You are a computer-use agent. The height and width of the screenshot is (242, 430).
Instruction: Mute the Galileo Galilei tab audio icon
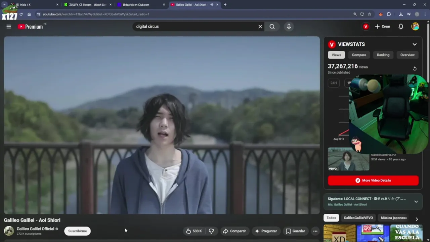tap(212, 5)
